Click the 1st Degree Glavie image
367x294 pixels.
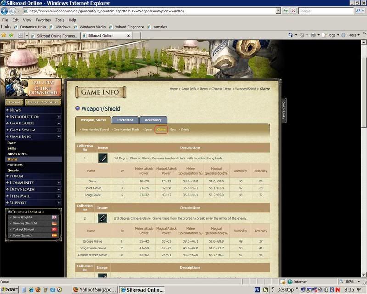103,158
